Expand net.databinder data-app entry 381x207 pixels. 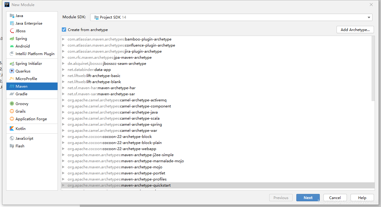click(x=63, y=70)
